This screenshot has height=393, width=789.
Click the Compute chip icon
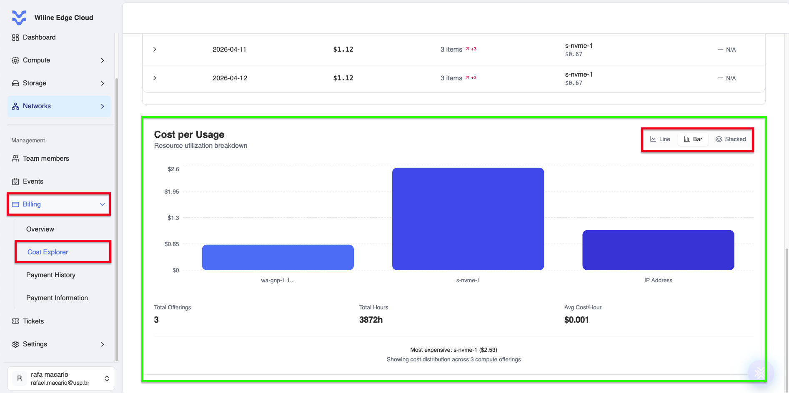(x=15, y=60)
